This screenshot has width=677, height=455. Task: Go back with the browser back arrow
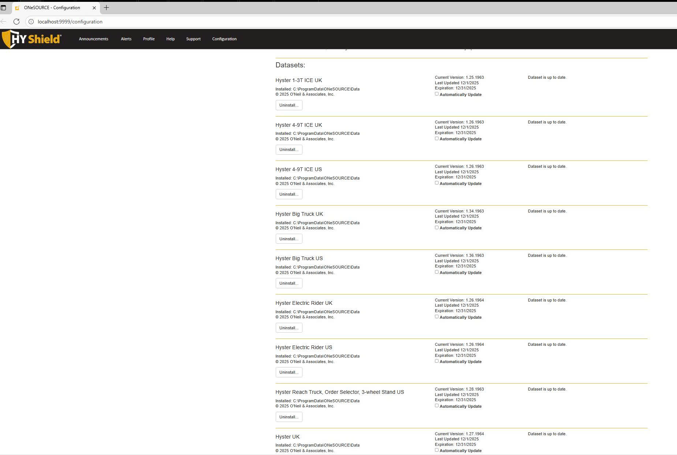coord(4,22)
